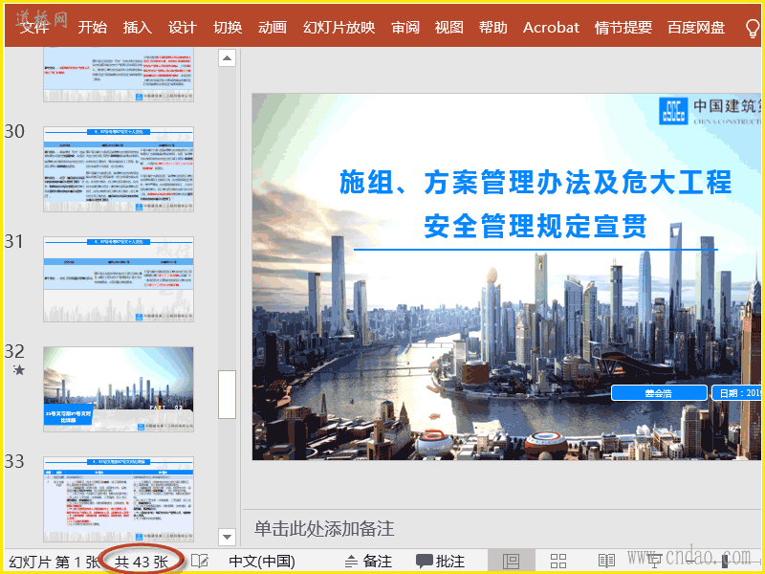This screenshot has width=765, height=574.
Task: Switch to Slide Sorter view icon
Action: point(558,562)
